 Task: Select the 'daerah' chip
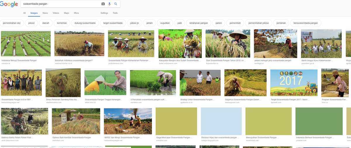46,23
